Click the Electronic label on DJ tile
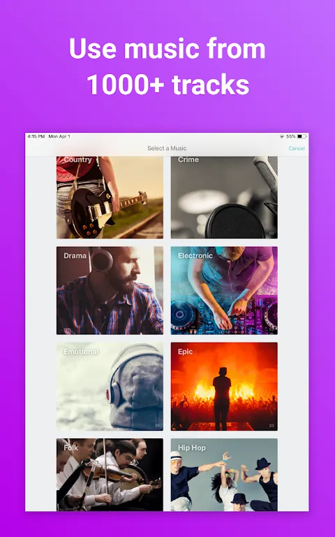Image resolution: width=335 pixels, height=537 pixels. (195, 255)
